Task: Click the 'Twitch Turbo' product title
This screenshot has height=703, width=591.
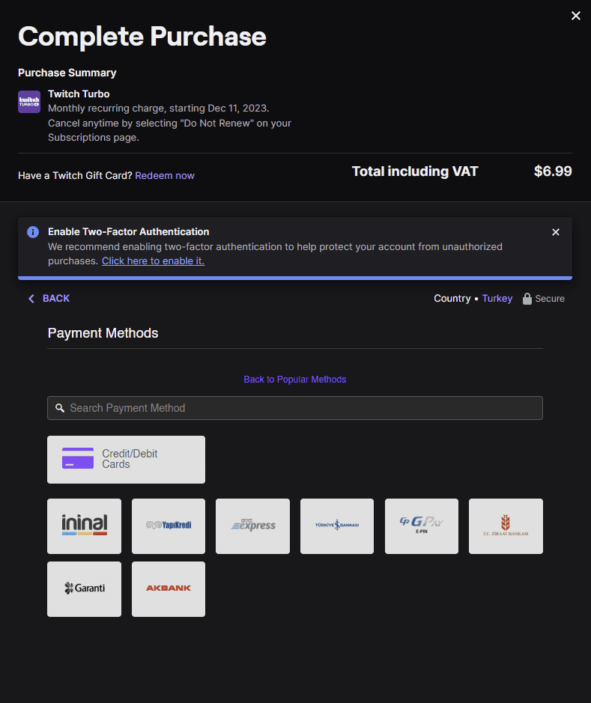Action: coord(79,94)
